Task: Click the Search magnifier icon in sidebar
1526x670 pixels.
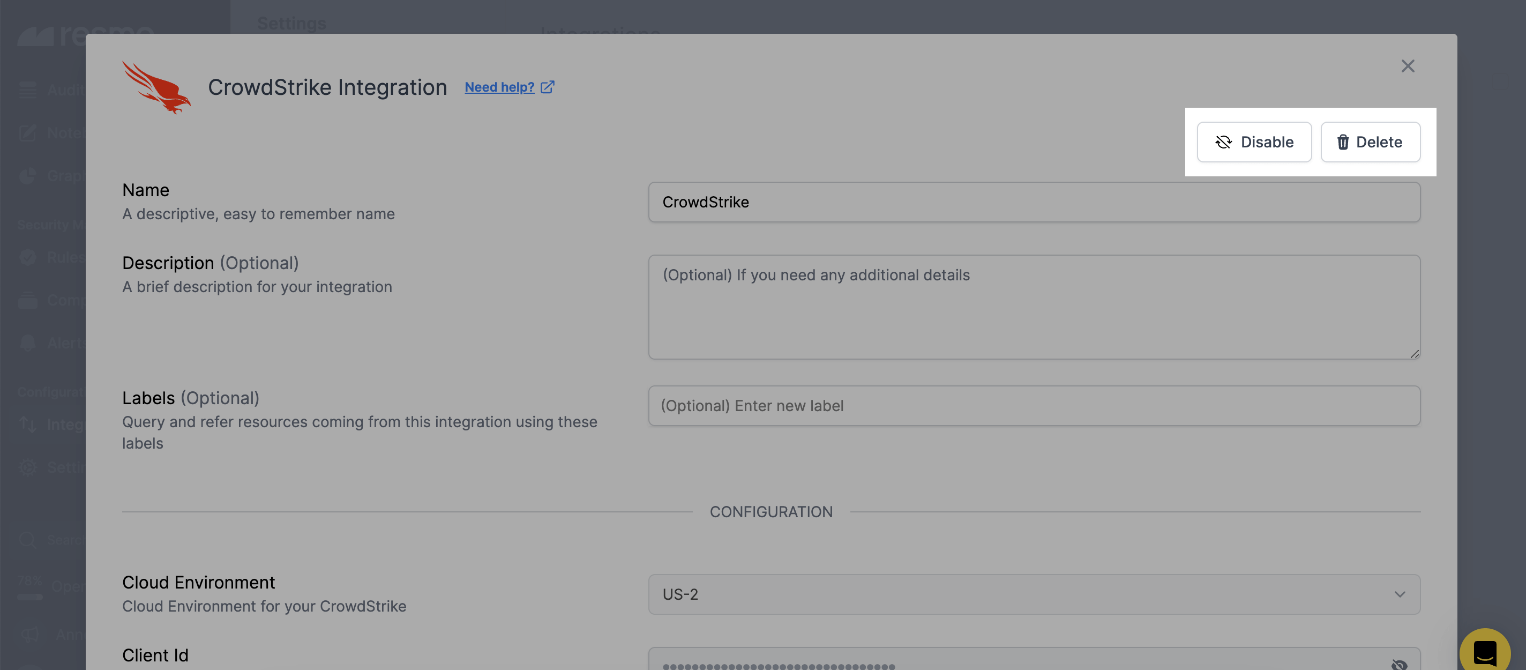Action: pyautogui.click(x=28, y=540)
